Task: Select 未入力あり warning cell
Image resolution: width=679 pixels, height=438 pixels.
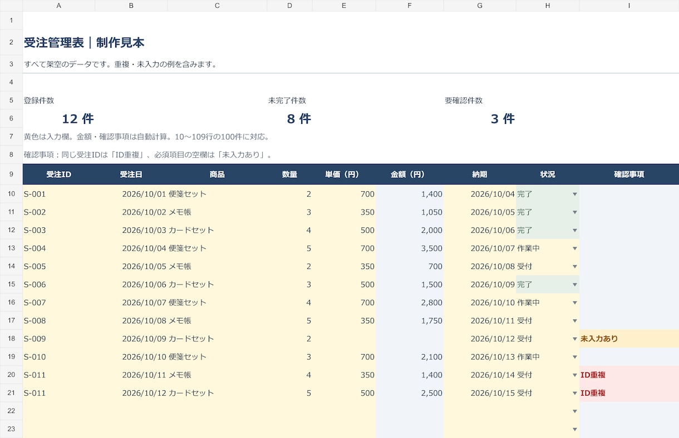Action: (x=629, y=339)
